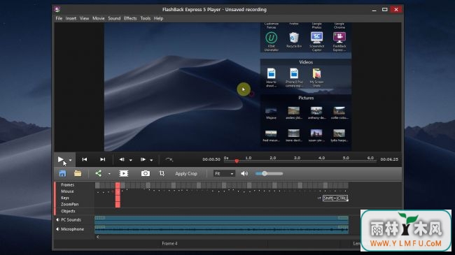Click the Pictures group heading in preview

point(306,98)
